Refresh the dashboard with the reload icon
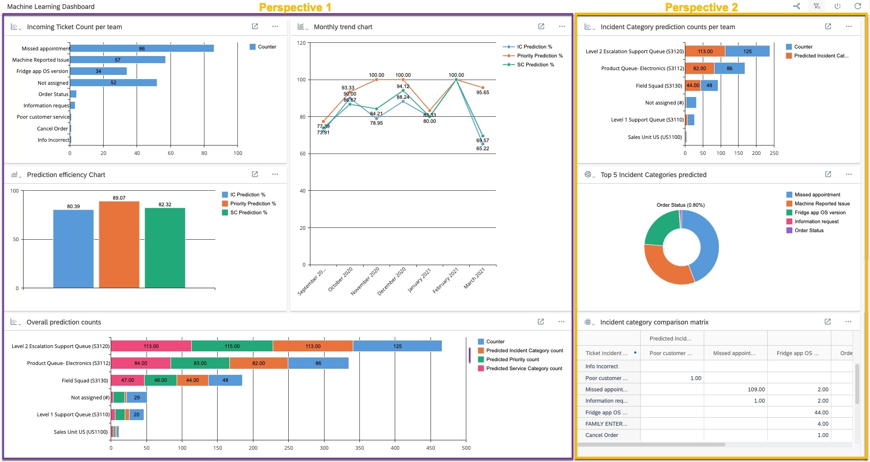The height and width of the screenshot is (462, 870). [858, 6]
